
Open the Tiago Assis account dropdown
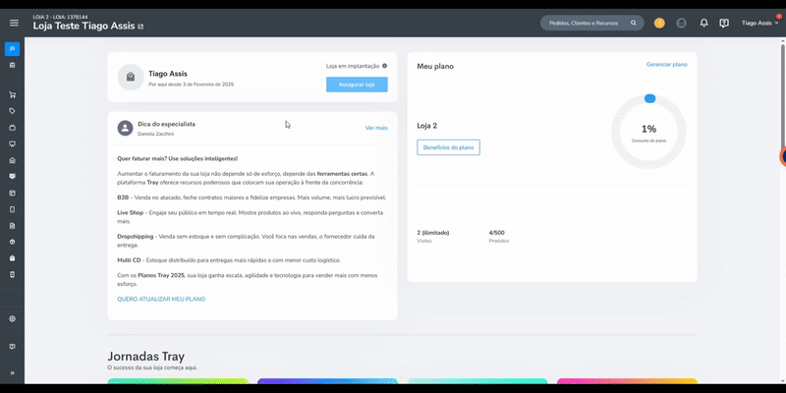(x=759, y=23)
